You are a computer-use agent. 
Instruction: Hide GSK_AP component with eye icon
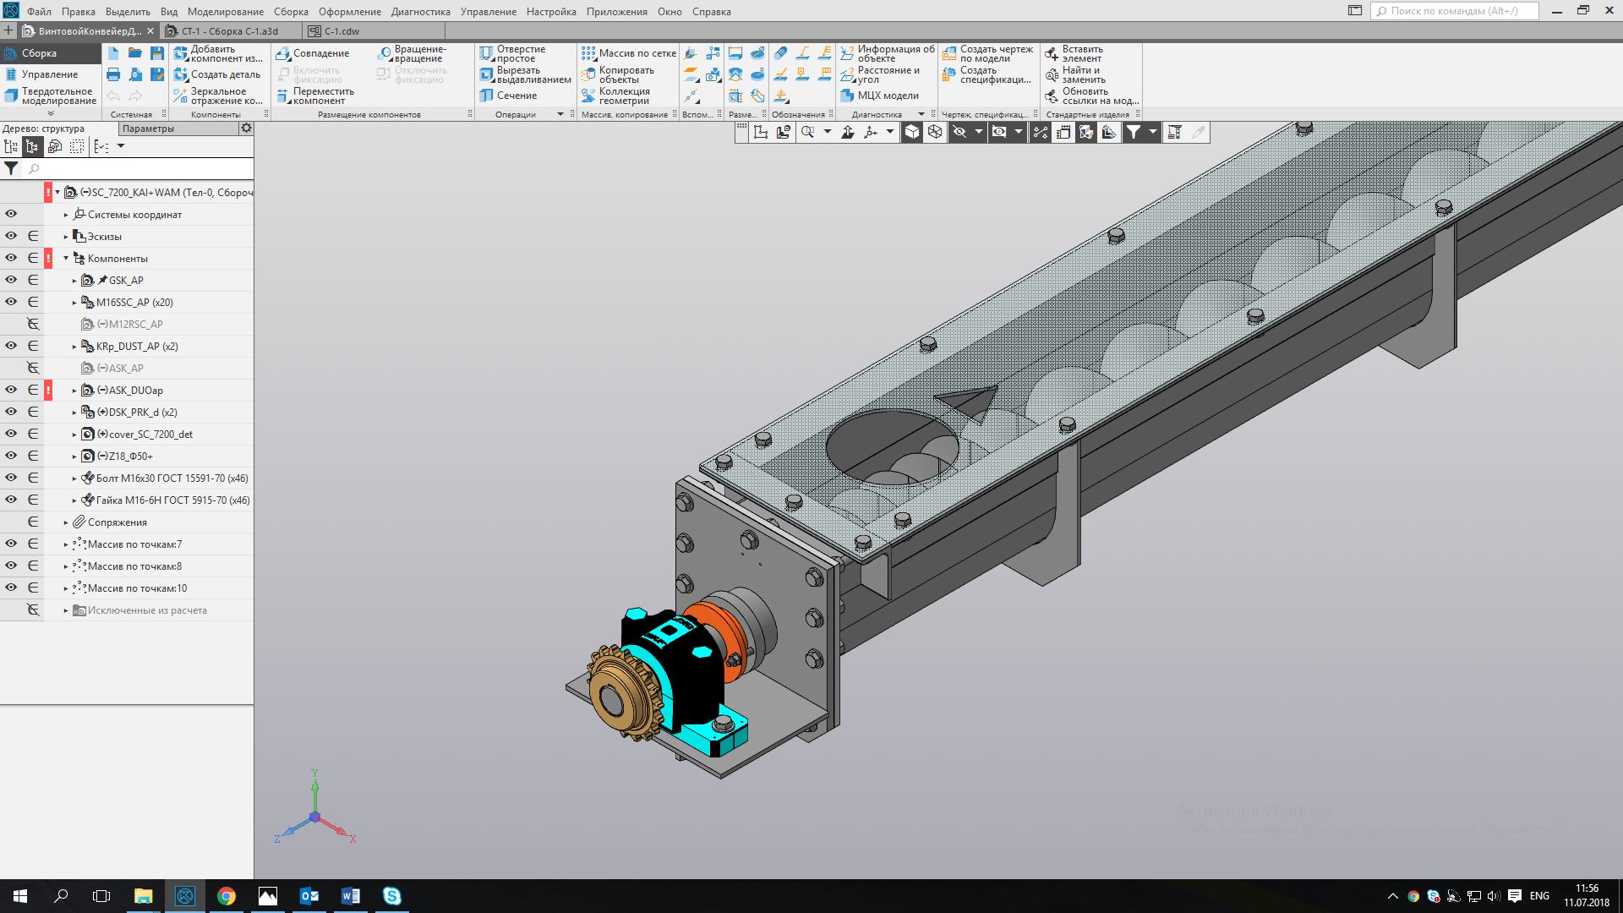(11, 280)
